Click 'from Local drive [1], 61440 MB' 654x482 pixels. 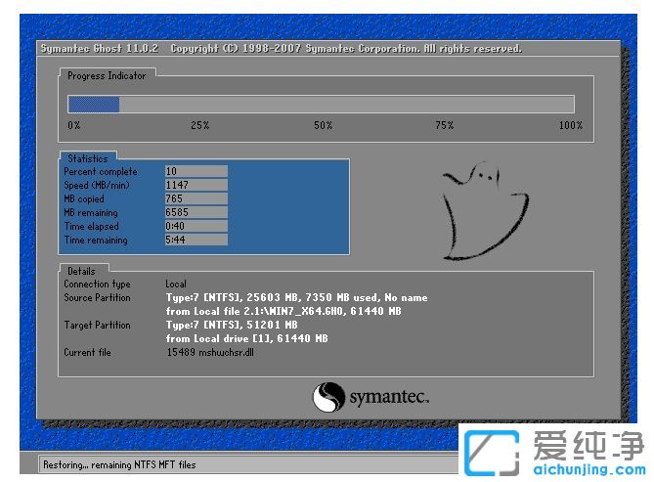tap(247, 338)
